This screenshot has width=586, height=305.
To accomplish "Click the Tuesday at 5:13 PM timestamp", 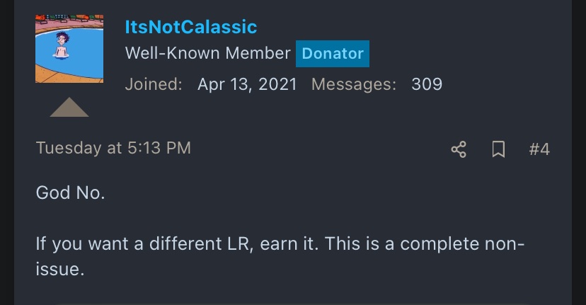I will (x=113, y=148).
